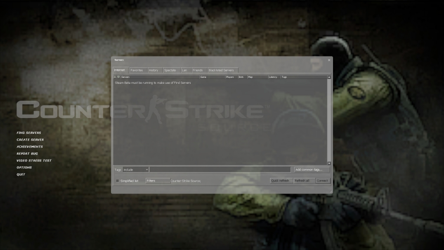Open Add common tags list

coord(312,170)
